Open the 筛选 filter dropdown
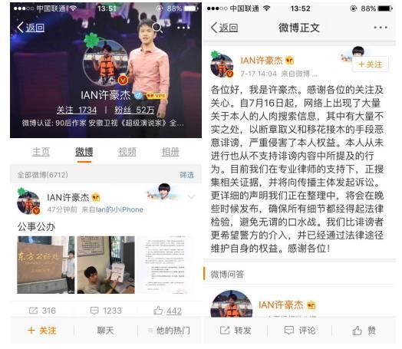The height and width of the screenshot is (349, 402). (186, 175)
